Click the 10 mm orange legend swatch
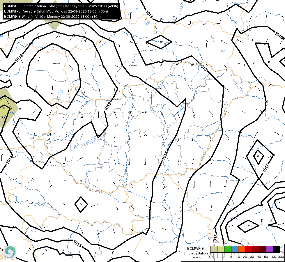This screenshot has height=262, width=285. tap(242, 249)
